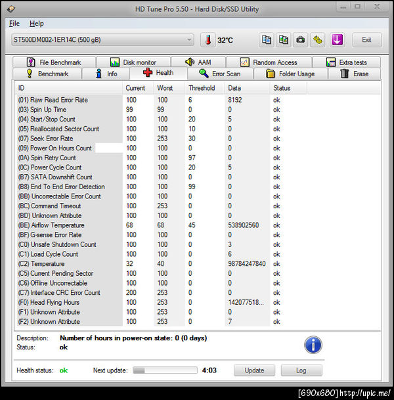This screenshot has height=400, width=394.
Task: Open the drive selection dropdown ST500DM002
Action: (x=103, y=40)
